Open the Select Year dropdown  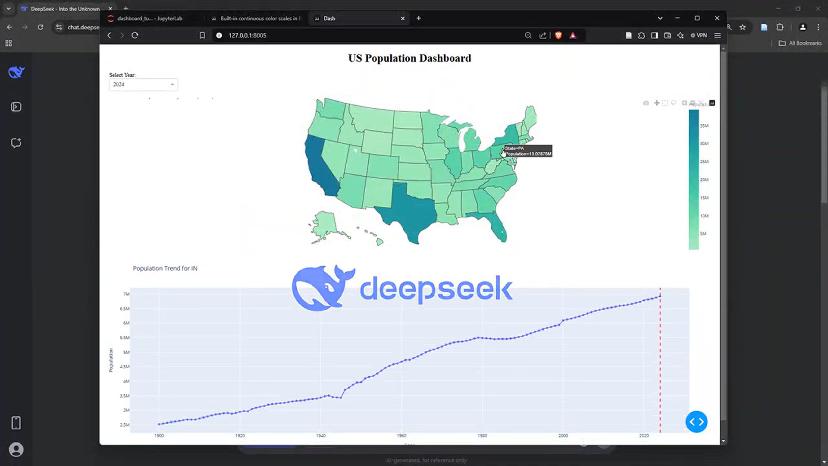[x=143, y=85]
